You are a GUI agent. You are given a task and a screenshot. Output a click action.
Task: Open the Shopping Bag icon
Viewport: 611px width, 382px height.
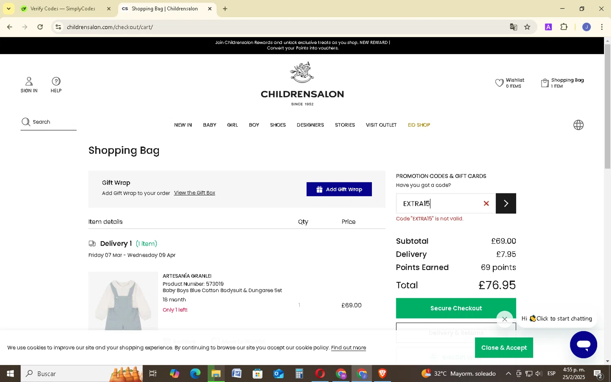pyautogui.click(x=545, y=83)
